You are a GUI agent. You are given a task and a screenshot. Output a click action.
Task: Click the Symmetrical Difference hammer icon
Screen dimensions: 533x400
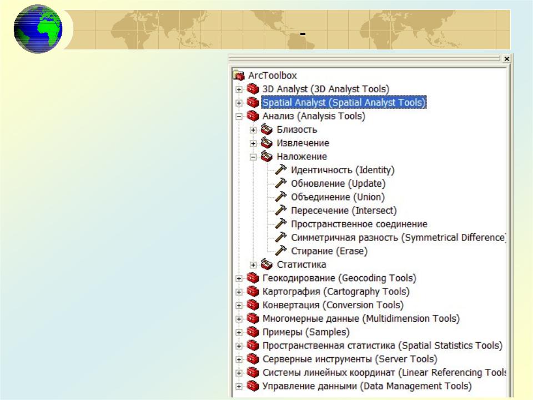click(281, 237)
